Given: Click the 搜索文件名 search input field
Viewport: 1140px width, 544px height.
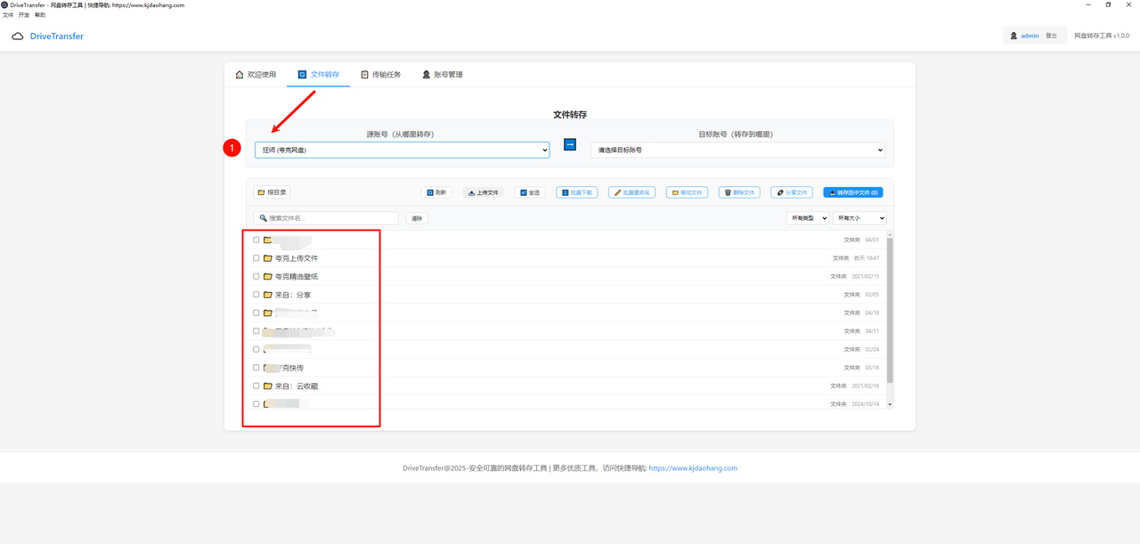Looking at the screenshot, I should click(330, 218).
